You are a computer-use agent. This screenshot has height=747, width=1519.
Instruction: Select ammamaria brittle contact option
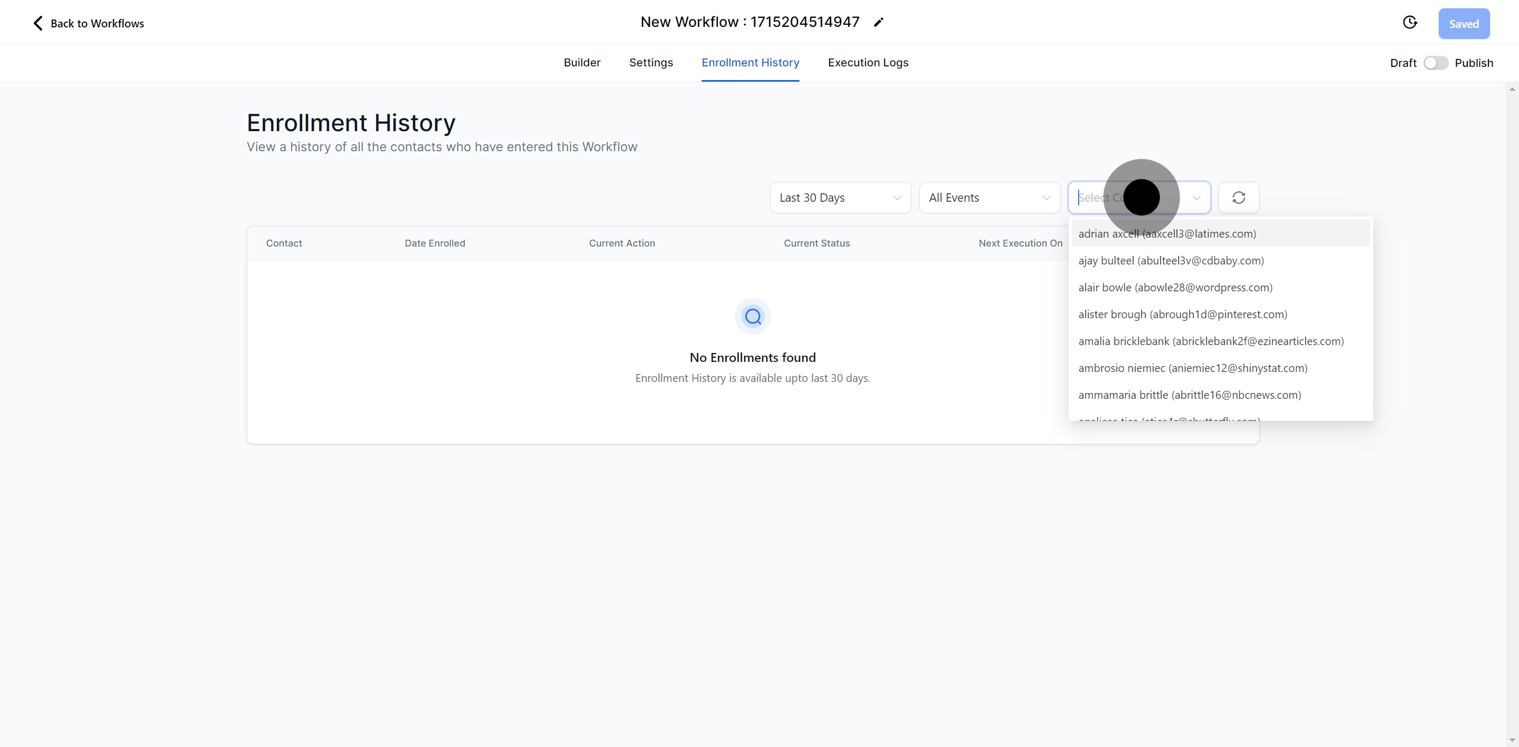coord(1189,395)
